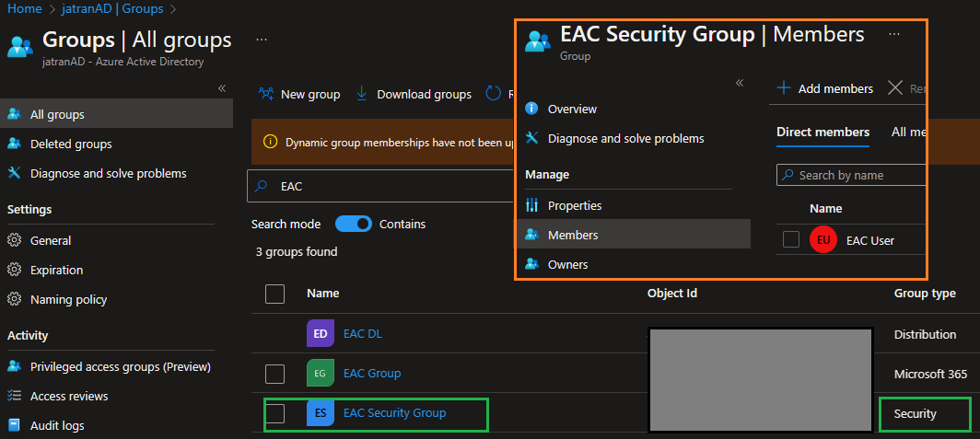Open Members in EAC Security Group menu
980x439 pixels.
633,235
